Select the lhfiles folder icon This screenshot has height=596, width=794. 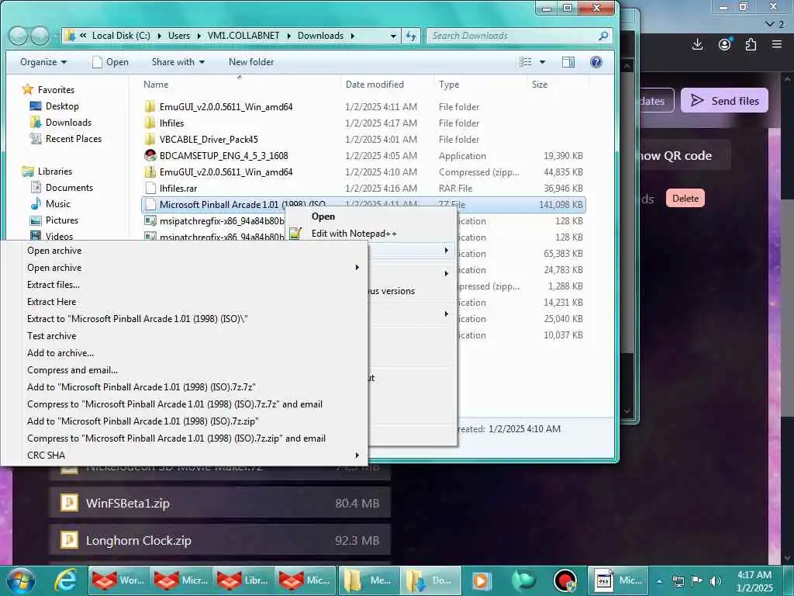(x=150, y=123)
